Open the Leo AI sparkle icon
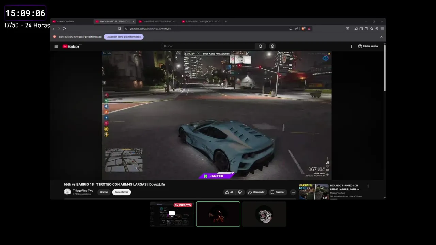The width and height of the screenshot is (436, 245). [372, 29]
